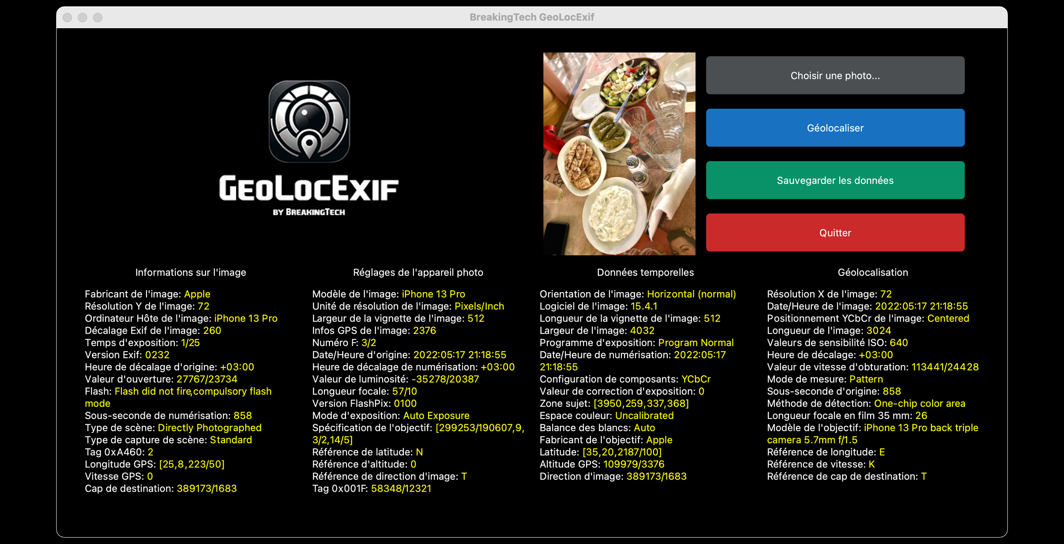Screen dimensions: 1064x544
Task: Click the "Données temporelles" section header
Action: point(645,272)
